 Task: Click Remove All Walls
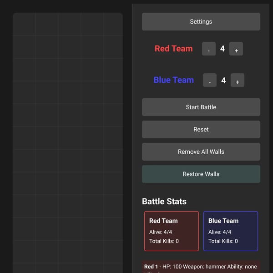(201, 152)
